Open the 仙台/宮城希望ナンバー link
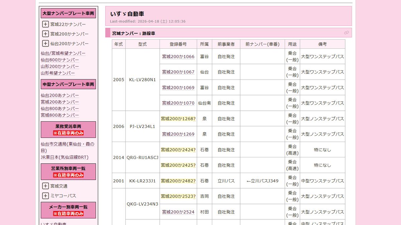This screenshot has height=225, width=401. click(x=63, y=53)
